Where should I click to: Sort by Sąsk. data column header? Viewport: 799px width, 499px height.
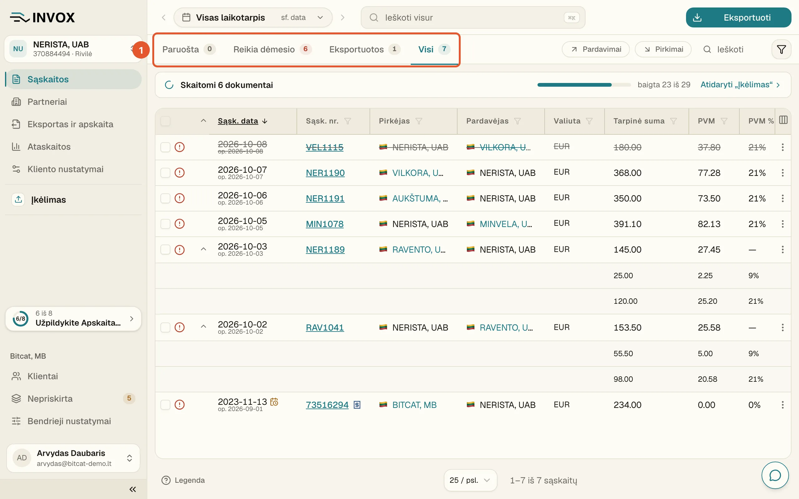[x=242, y=121]
